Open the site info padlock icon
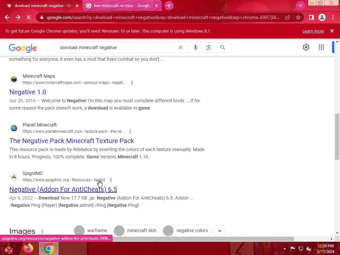 42,17
